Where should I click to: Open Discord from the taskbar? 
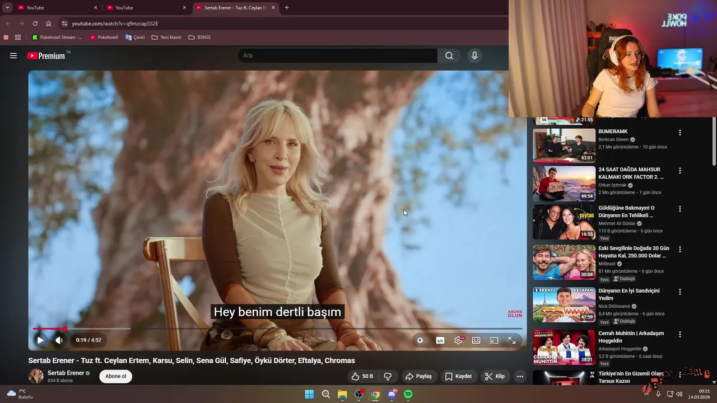click(392, 394)
